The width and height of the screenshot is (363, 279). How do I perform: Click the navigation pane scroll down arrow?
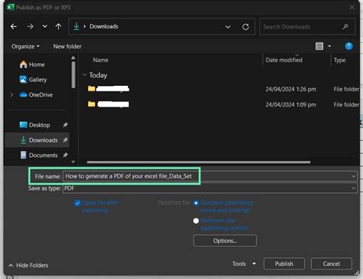(74, 162)
